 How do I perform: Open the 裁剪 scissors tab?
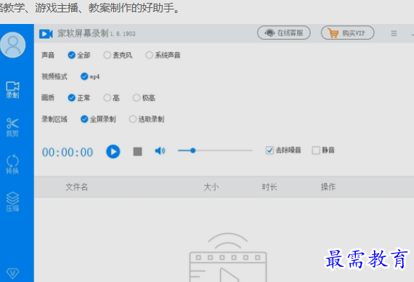[x=12, y=127]
